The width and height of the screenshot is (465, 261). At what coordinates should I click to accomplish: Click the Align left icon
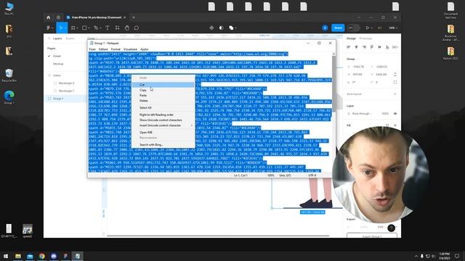click(x=349, y=47)
